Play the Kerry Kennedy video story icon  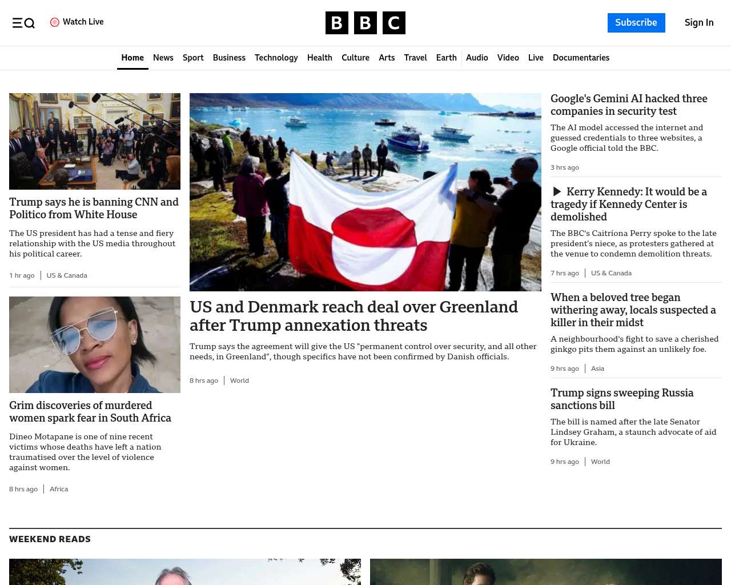pos(557,191)
